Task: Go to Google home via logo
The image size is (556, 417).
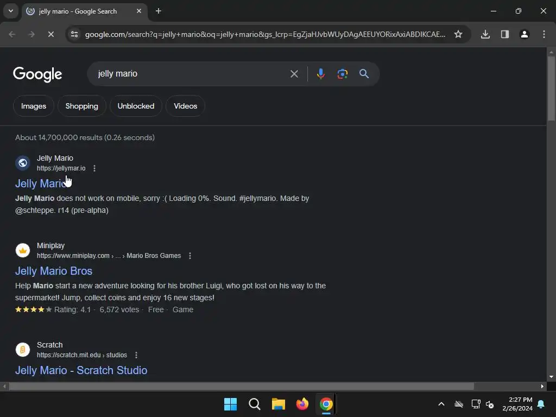Action: [37, 74]
